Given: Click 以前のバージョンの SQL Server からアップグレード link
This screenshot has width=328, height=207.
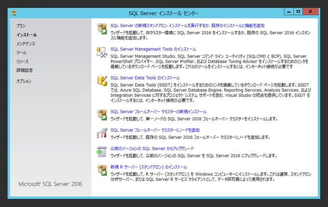Looking at the screenshot, I should click(152, 149).
